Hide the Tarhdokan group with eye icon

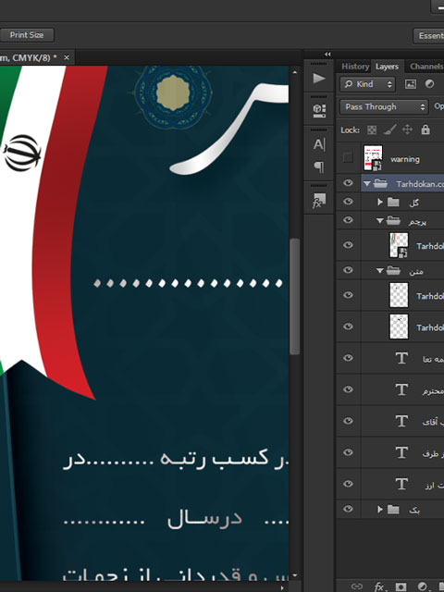(x=348, y=183)
